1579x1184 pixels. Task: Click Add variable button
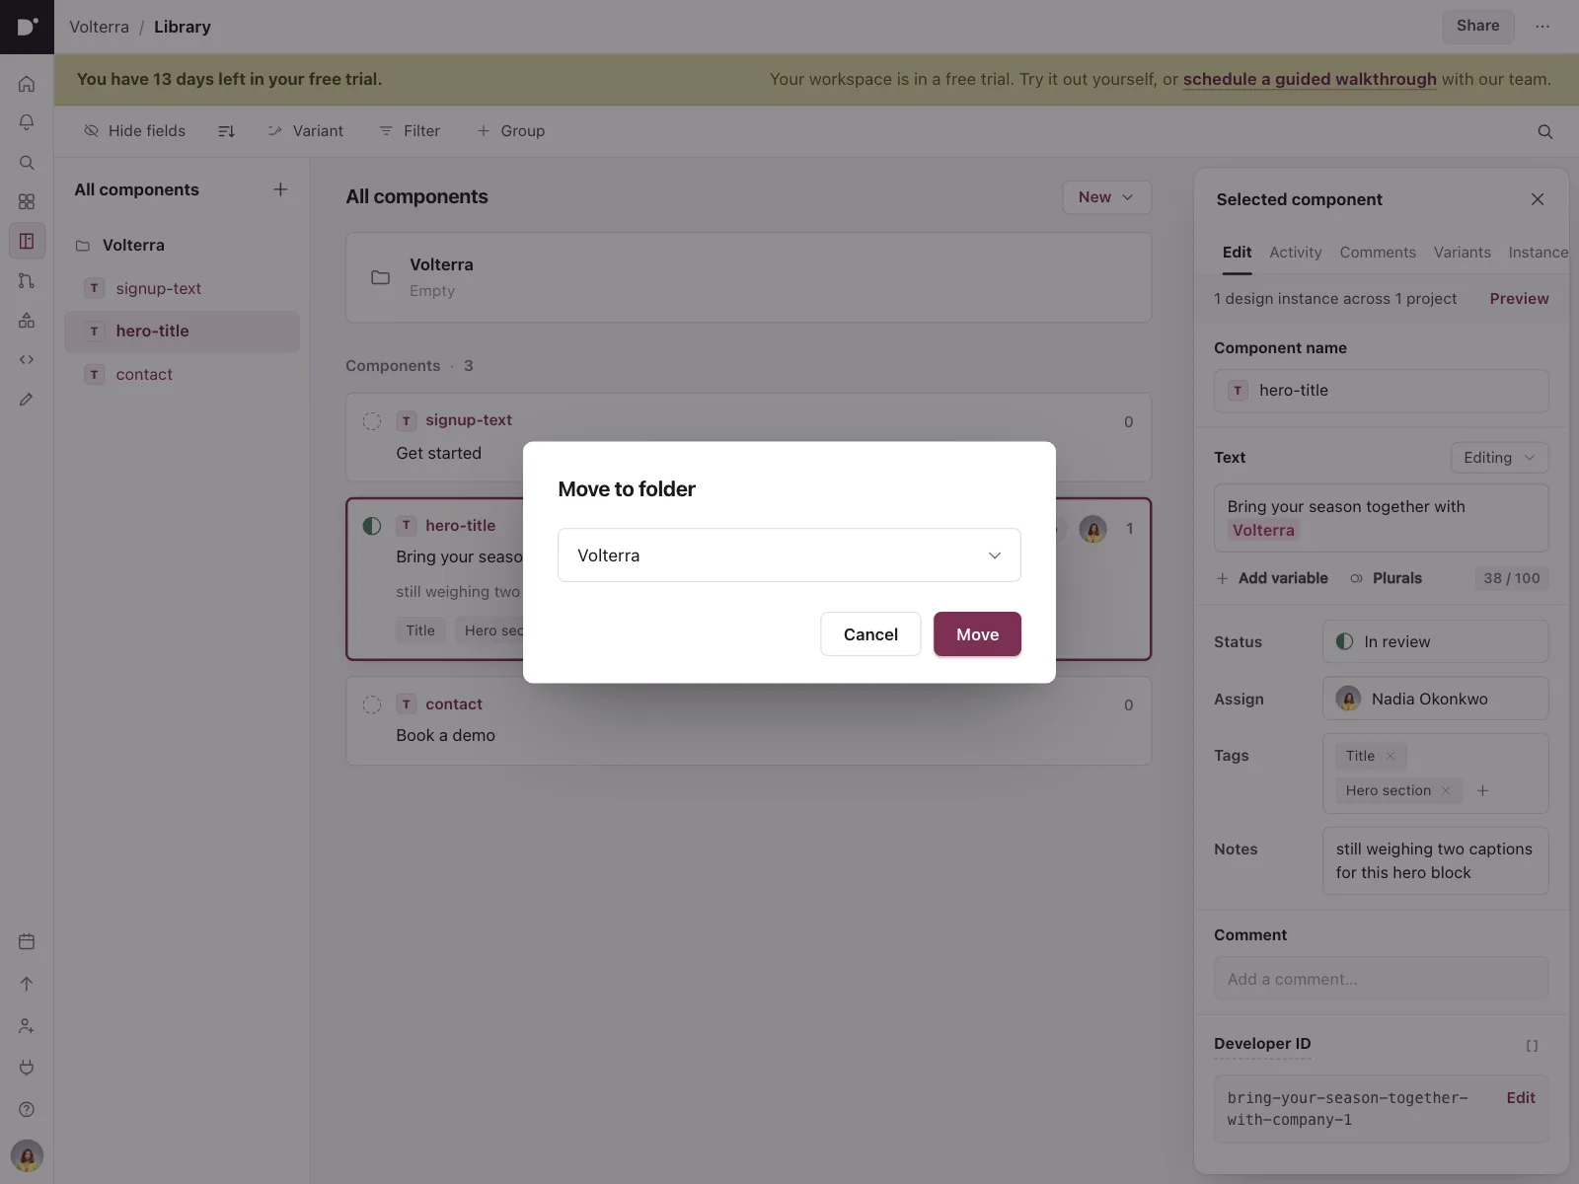pos(1272,578)
